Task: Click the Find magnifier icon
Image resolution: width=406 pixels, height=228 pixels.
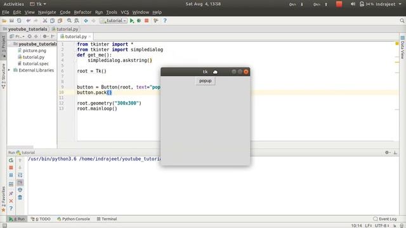Action: [x=69, y=21]
